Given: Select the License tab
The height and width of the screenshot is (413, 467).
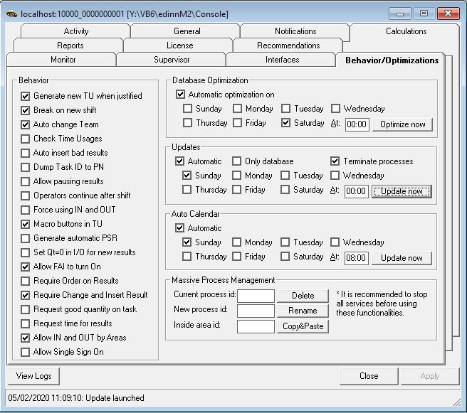Looking at the screenshot, I should (x=179, y=45).
